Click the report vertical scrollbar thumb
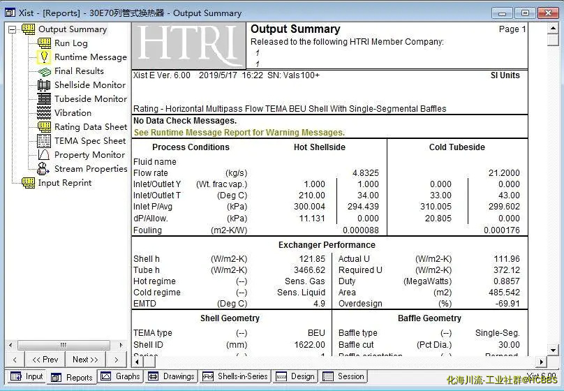This screenshot has height=391, width=564. point(553,40)
